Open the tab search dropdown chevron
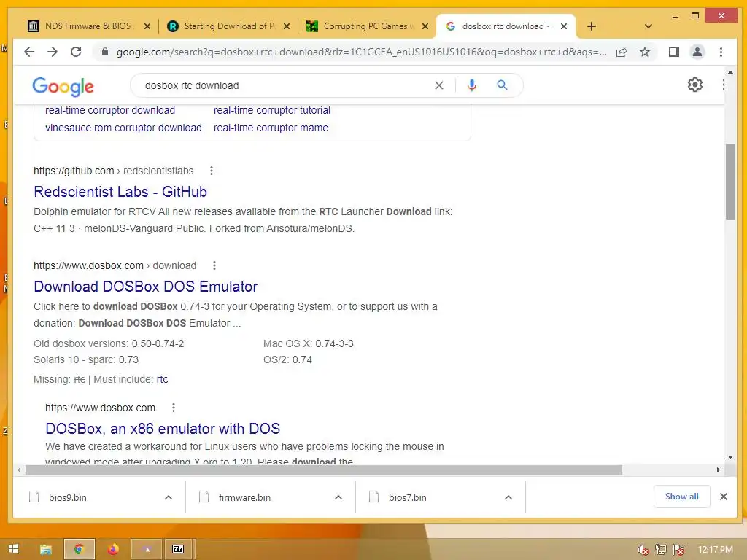Screen dimensions: 747x560 pyautogui.click(x=648, y=26)
